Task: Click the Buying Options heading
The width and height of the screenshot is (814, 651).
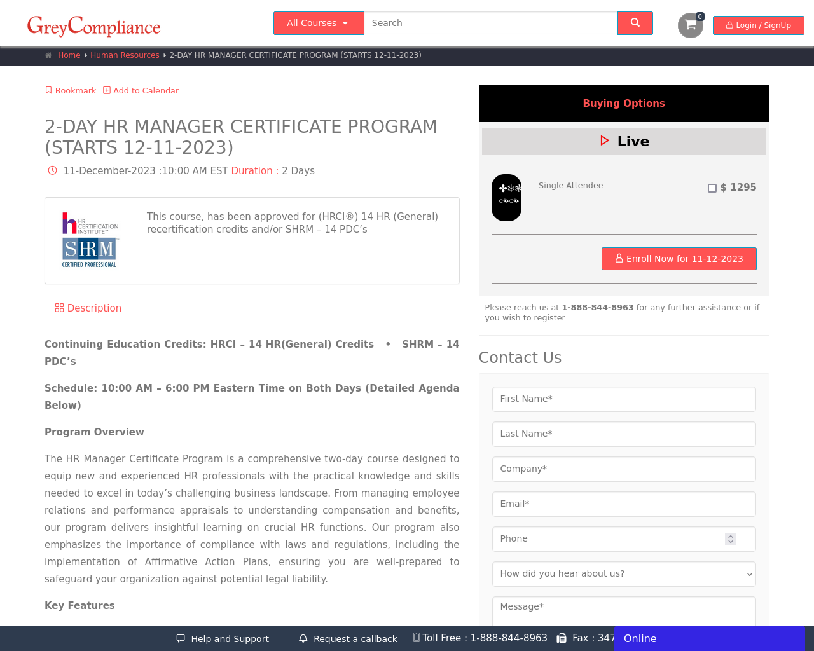Action: click(x=624, y=103)
